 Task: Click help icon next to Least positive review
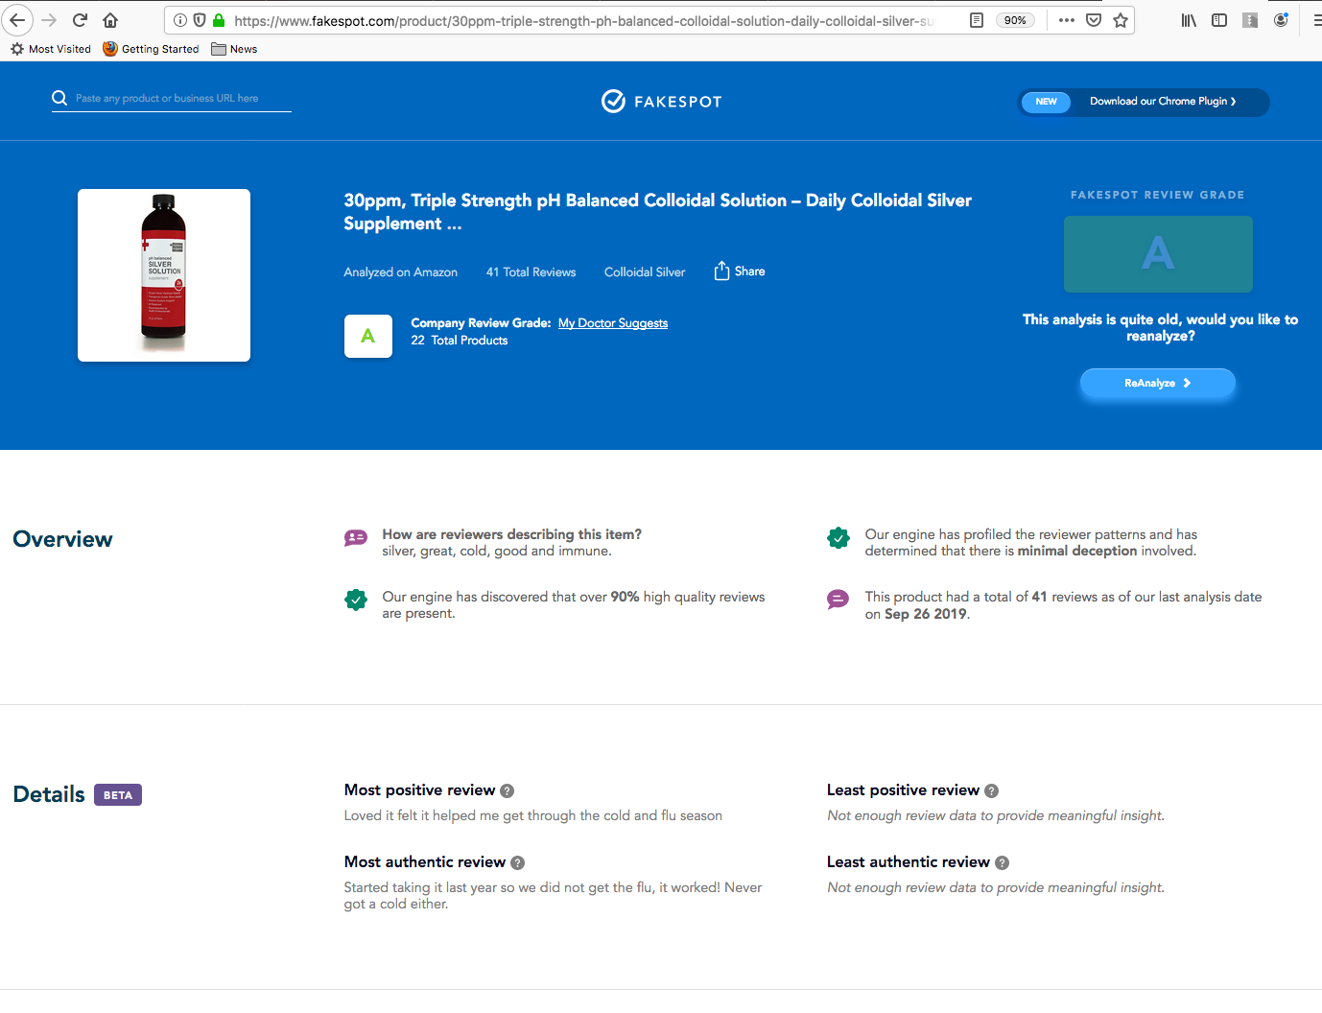tap(992, 791)
